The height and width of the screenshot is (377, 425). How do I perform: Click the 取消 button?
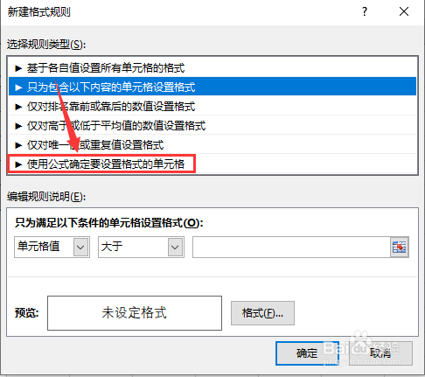pyautogui.click(x=380, y=353)
